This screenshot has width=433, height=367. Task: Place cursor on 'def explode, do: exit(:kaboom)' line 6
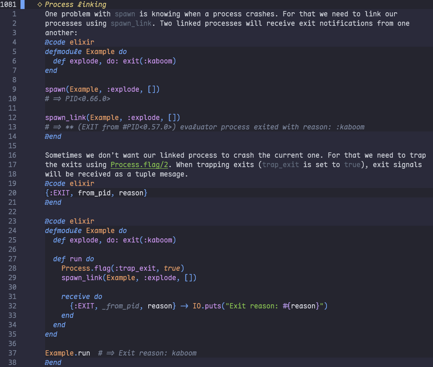pyautogui.click(x=115, y=61)
